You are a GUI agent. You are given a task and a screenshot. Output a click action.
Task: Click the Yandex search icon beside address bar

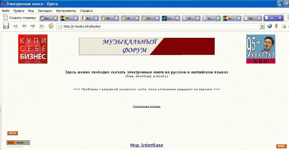277,26
